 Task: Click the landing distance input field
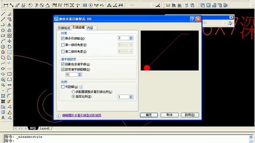72,74
